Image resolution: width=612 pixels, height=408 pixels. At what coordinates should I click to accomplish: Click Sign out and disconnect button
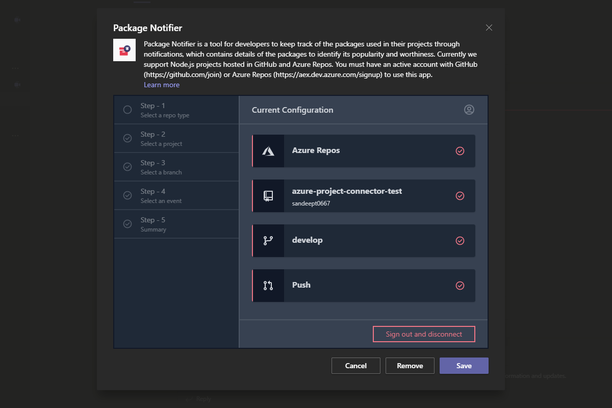424,334
